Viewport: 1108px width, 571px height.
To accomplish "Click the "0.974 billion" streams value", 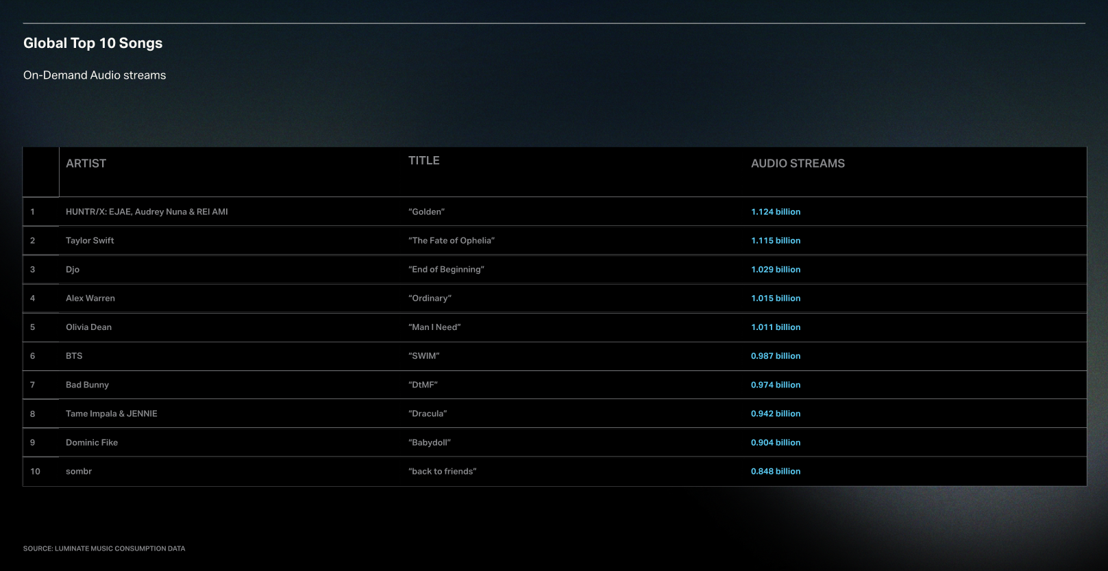I will pyautogui.click(x=776, y=385).
